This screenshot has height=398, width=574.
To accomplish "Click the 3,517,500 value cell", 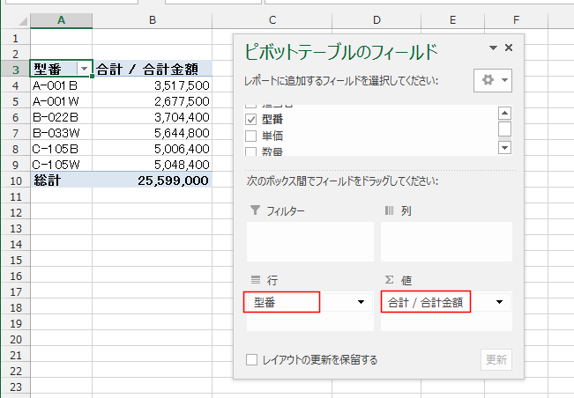I will click(x=153, y=85).
